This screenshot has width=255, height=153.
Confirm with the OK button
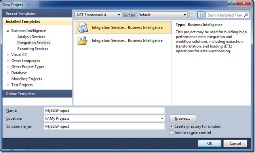click(x=209, y=143)
